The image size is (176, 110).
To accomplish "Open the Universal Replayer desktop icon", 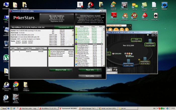I will click(113, 5).
